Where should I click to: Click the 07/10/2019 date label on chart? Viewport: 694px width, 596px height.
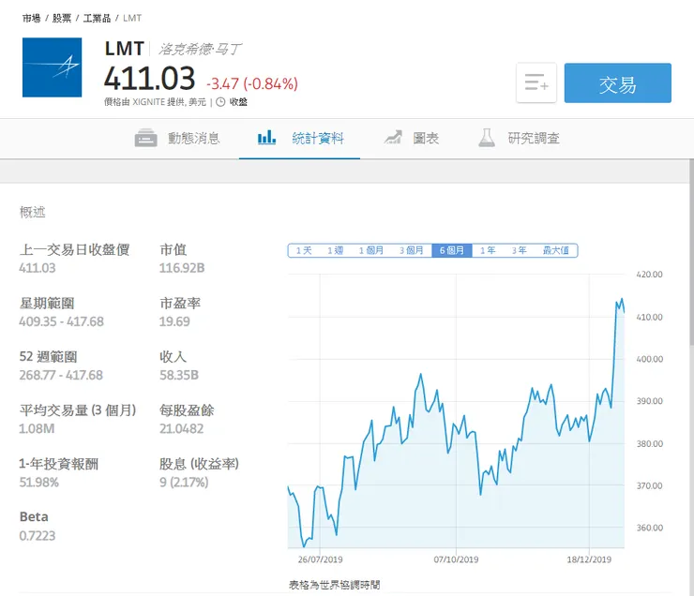coord(457,559)
